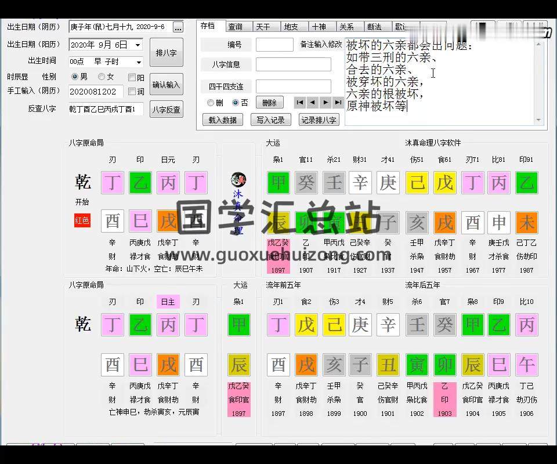The width and height of the screenshot is (557, 464).
Task: Open the birth date dropdown arrow
Action: 138,45
